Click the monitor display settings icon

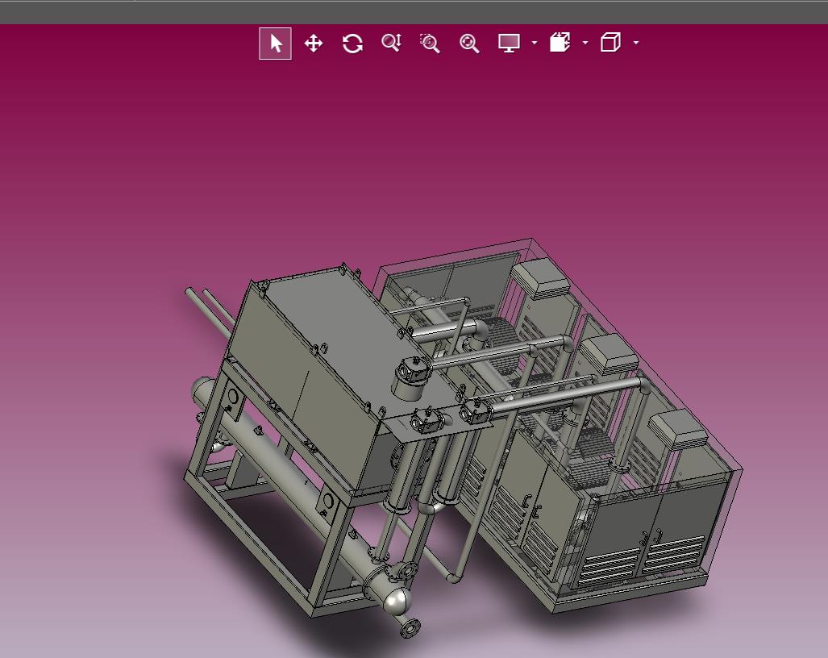click(x=509, y=43)
